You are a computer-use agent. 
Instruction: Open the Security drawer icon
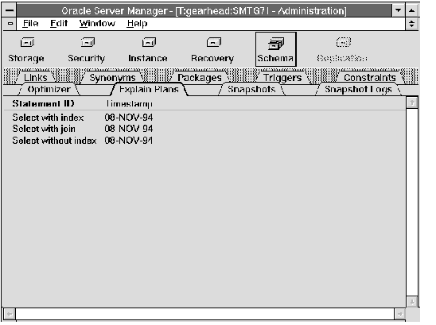click(x=88, y=42)
